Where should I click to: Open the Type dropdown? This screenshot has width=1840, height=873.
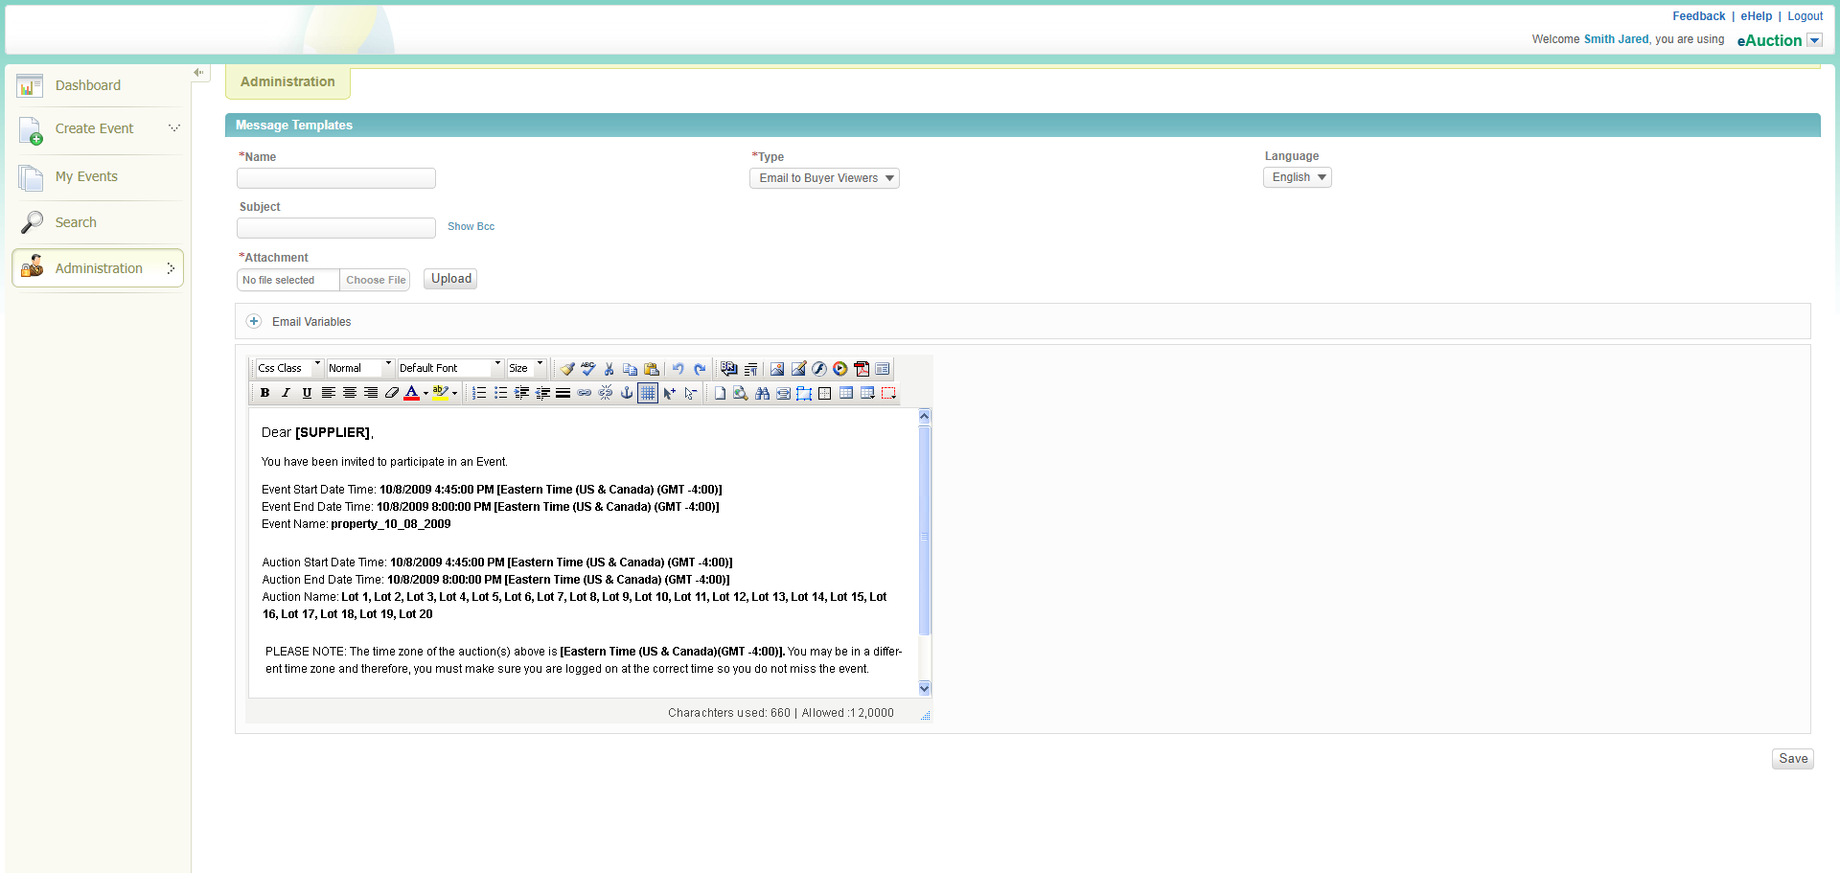click(x=824, y=178)
